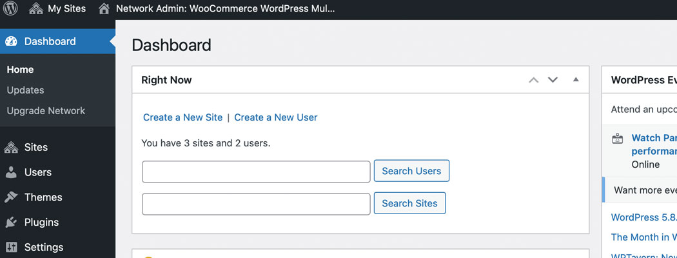Click the Dashboard page heading
This screenshot has height=258, width=677.
(172, 45)
